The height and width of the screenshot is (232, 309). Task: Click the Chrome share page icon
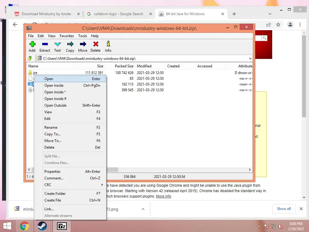tap(268, 24)
